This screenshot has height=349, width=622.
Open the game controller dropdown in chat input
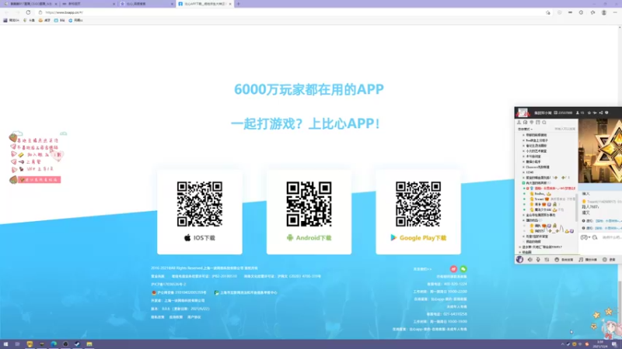point(585,237)
